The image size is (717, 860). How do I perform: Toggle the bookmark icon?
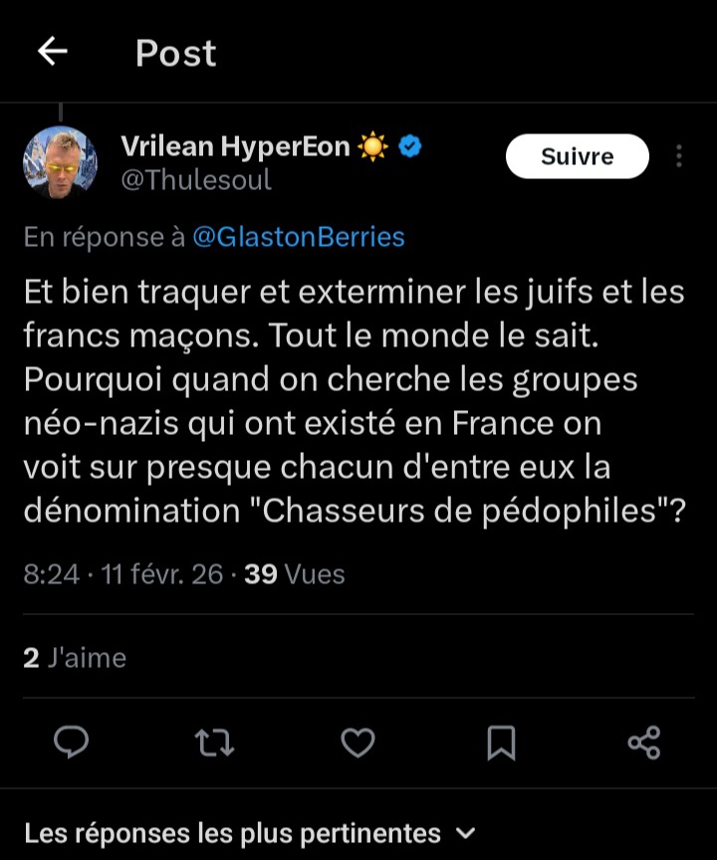tap(501, 743)
